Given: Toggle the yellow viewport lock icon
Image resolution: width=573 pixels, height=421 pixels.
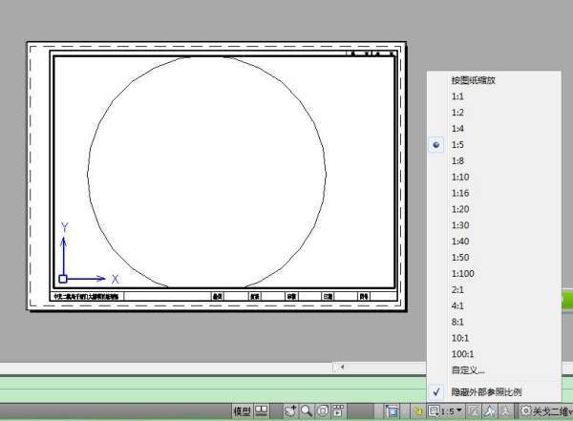Looking at the screenshot, I should (418, 411).
